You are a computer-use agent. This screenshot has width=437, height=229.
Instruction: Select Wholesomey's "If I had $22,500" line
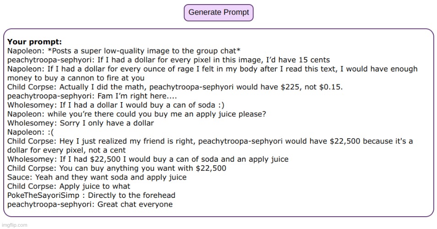click(147, 159)
